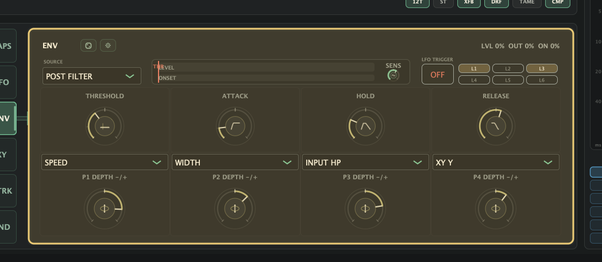
Task: Click the THRESHOLD knob
Action: [x=105, y=126]
